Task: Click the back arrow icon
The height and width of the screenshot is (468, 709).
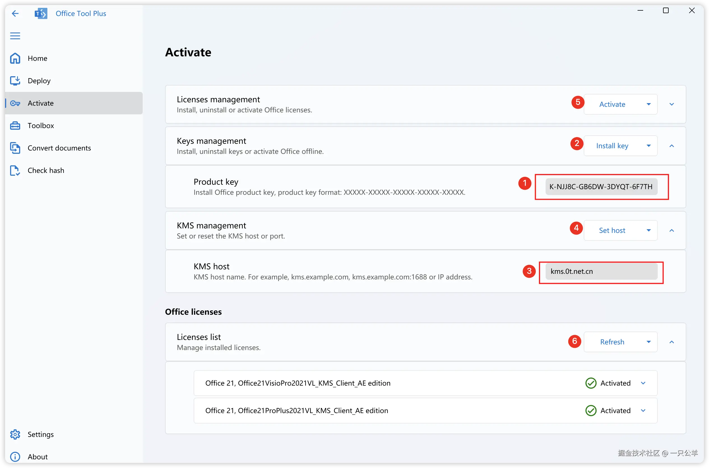Action: click(15, 13)
